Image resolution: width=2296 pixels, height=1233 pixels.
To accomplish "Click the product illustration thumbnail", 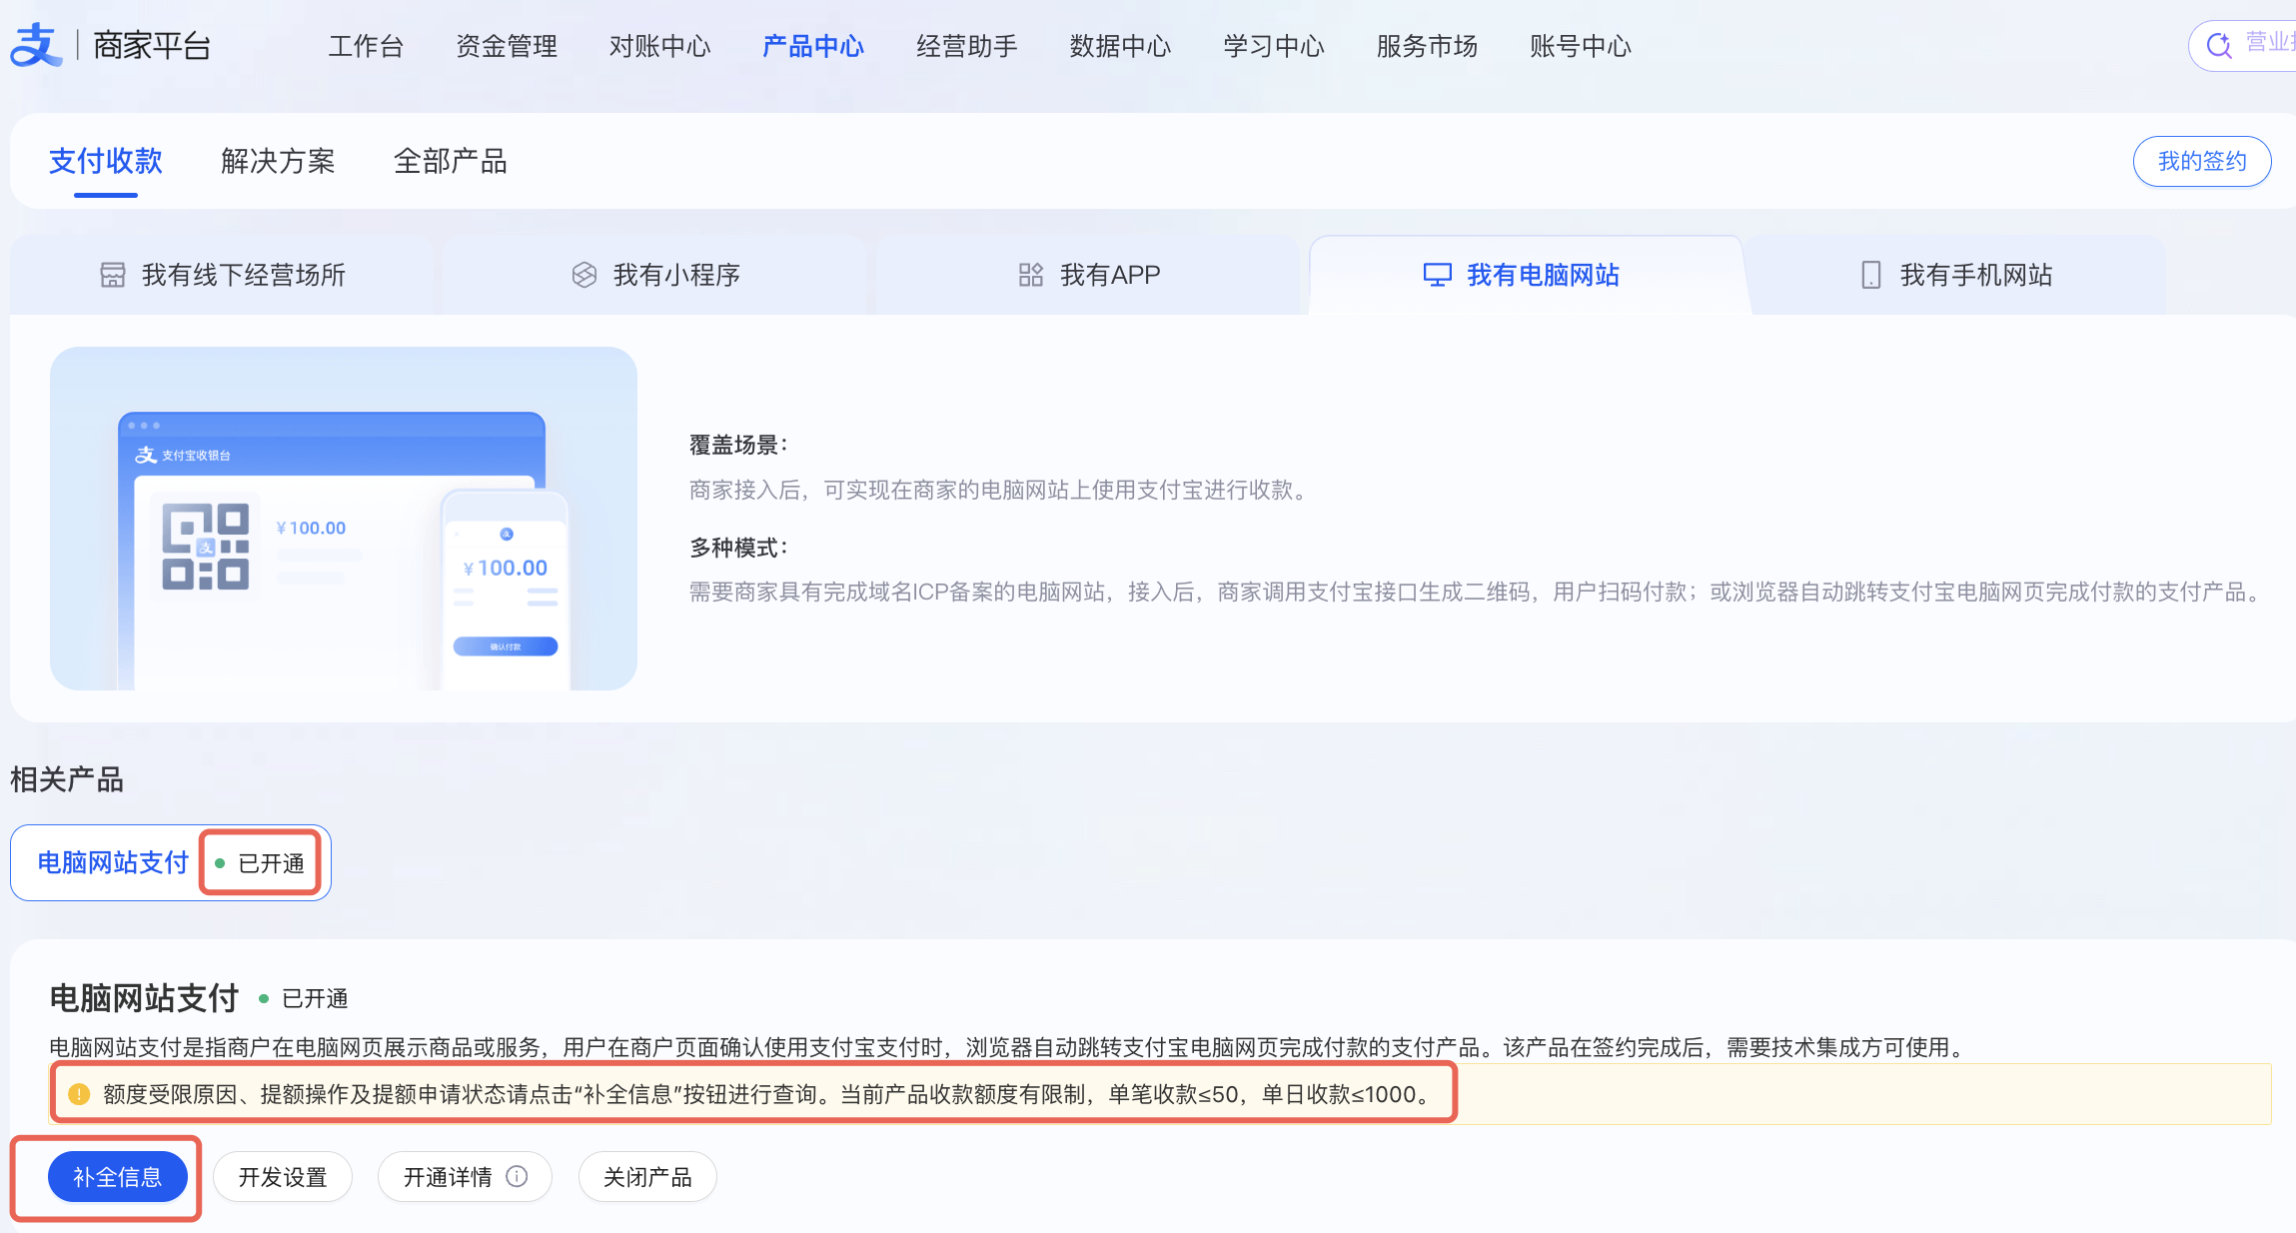I will (x=344, y=519).
